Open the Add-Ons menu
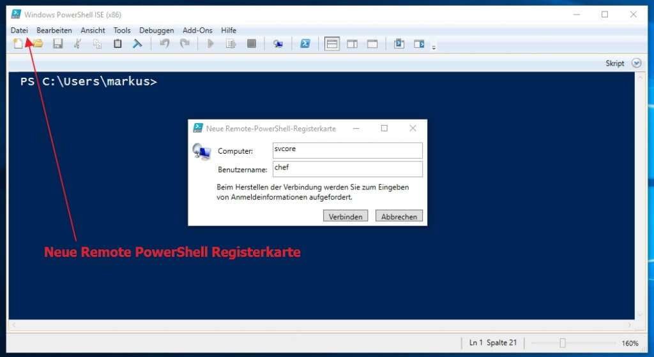 point(197,31)
